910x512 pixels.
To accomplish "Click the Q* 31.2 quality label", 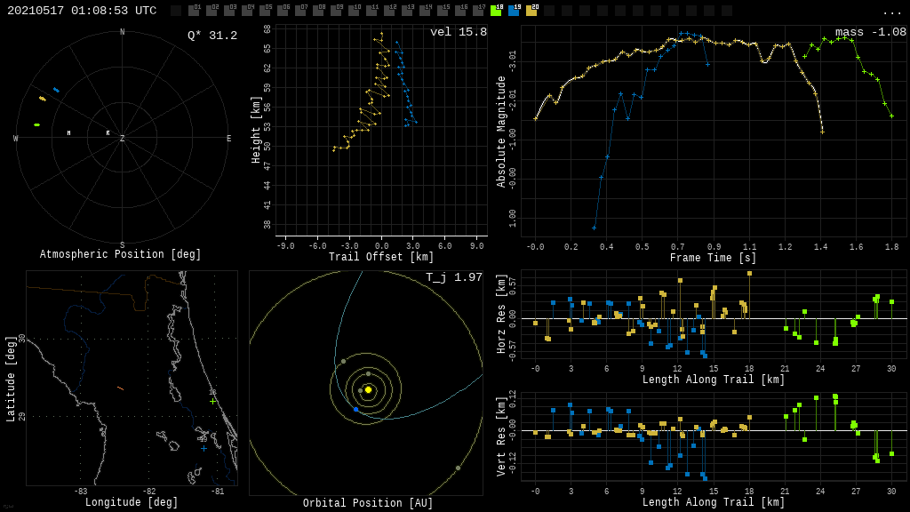I will click(x=212, y=36).
